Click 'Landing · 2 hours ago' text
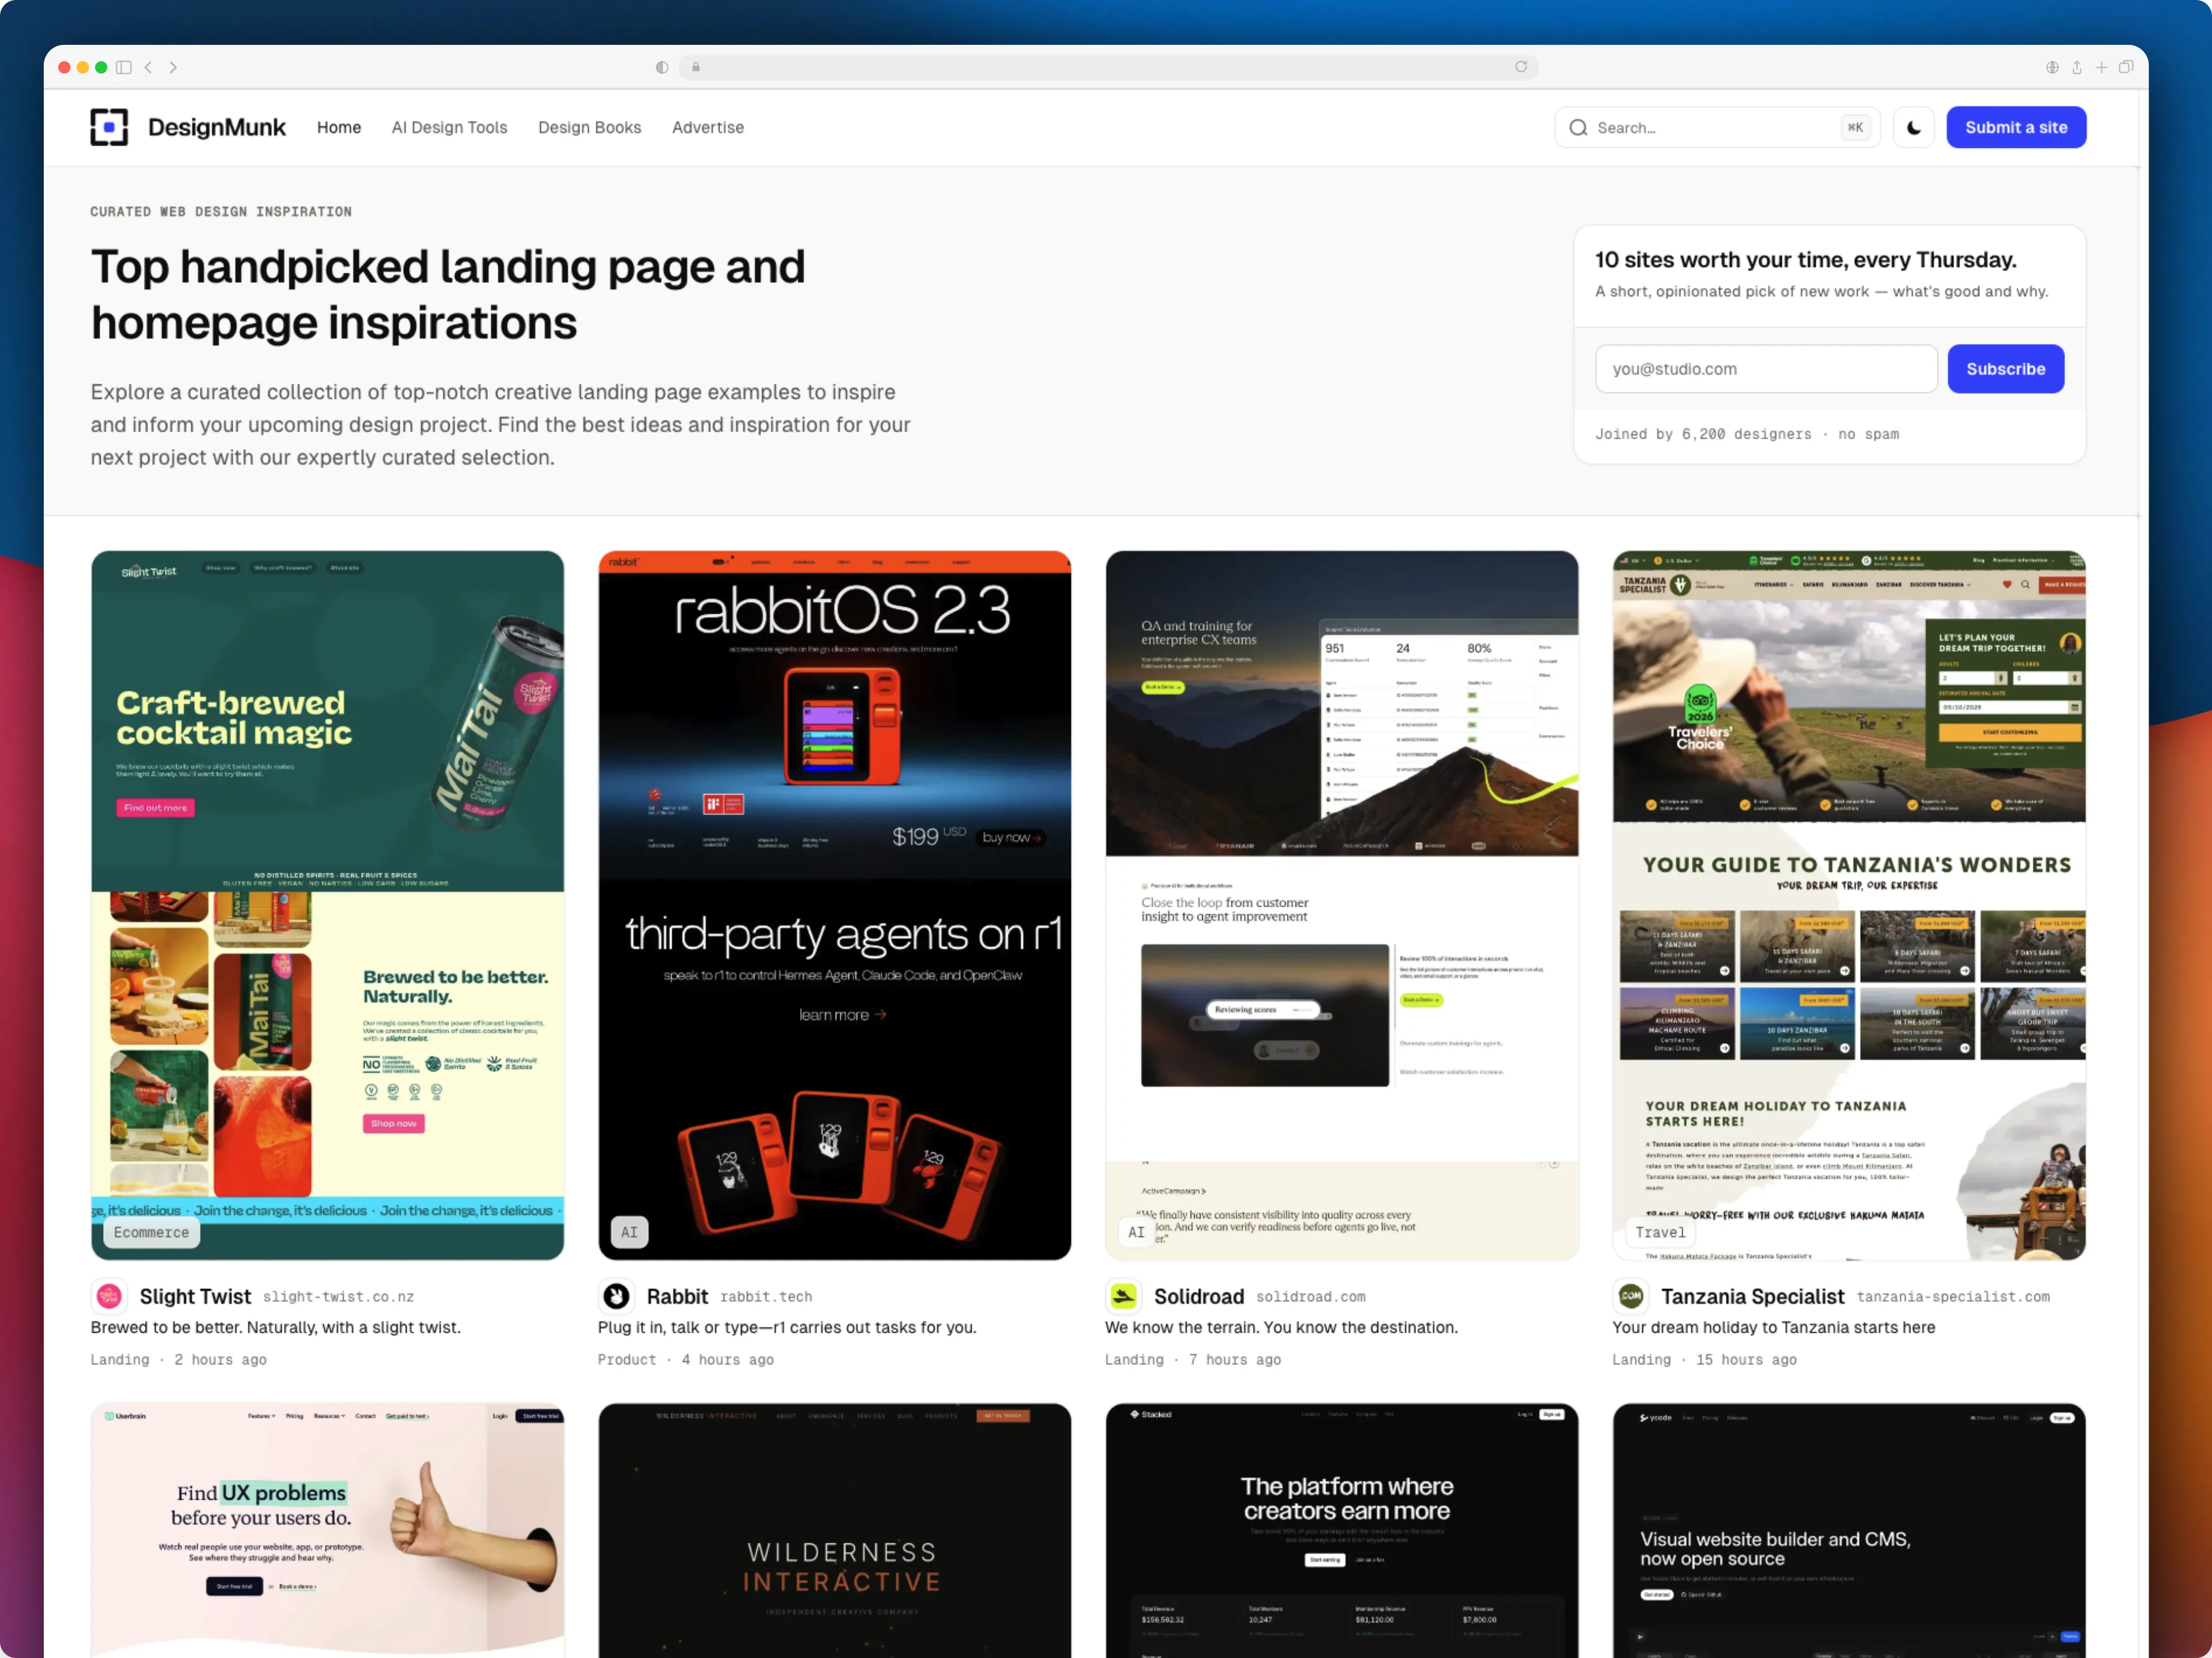 (179, 1360)
